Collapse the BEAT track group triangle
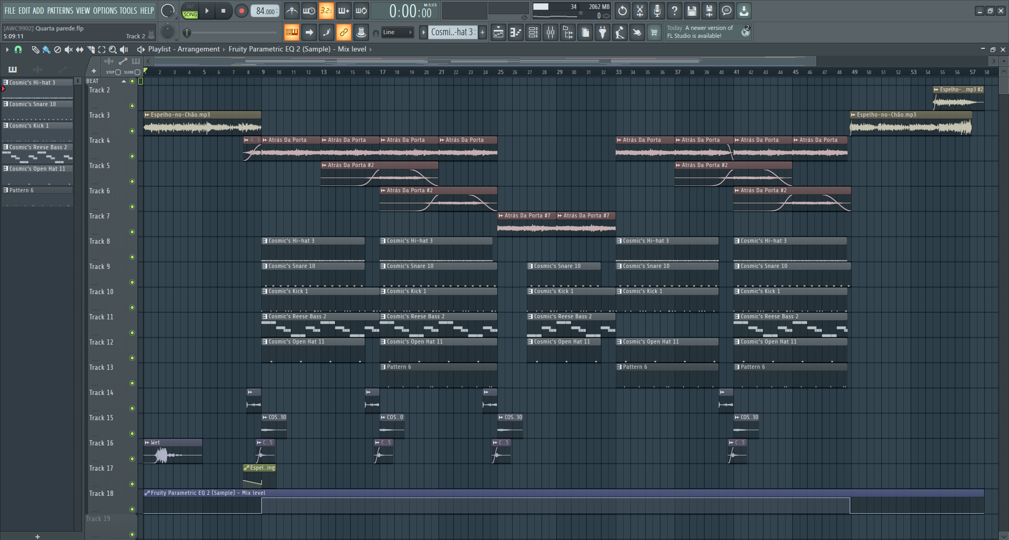This screenshot has width=1009, height=540. pos(124,81)
